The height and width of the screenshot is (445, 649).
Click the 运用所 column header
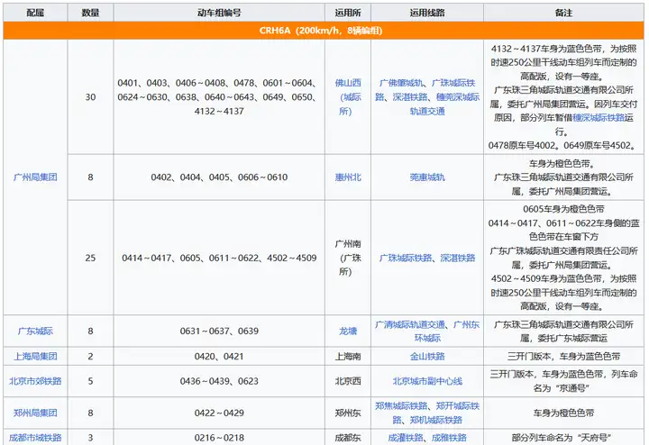point(348,13)
